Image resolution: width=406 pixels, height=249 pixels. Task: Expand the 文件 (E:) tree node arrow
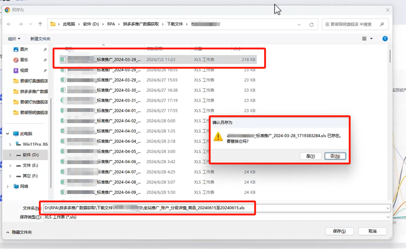tap(10, 165)
